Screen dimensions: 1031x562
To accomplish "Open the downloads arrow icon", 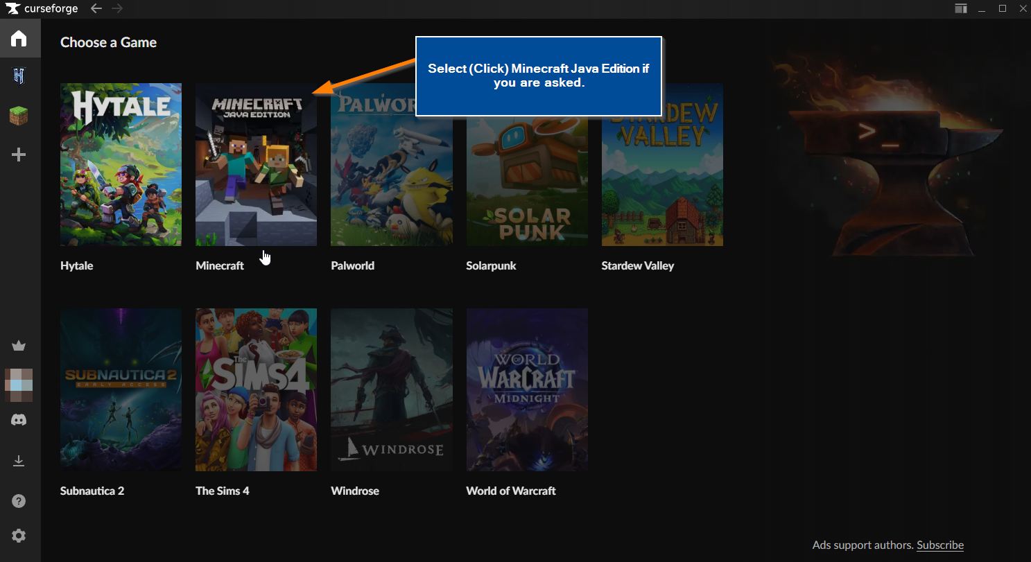I will [19, 461].
